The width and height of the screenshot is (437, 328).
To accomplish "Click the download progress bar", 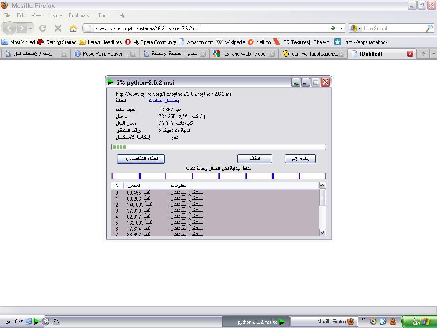I will coord(218,147).
